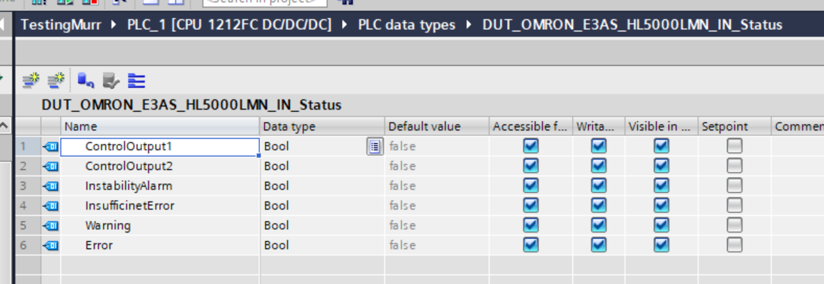The width and height of the screenshot is (824, 284).
Task: Toggle Visible in checkbox for Error
Action: [661, 244]
